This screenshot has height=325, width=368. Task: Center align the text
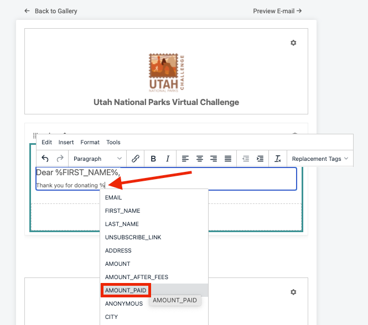(199, 159)
